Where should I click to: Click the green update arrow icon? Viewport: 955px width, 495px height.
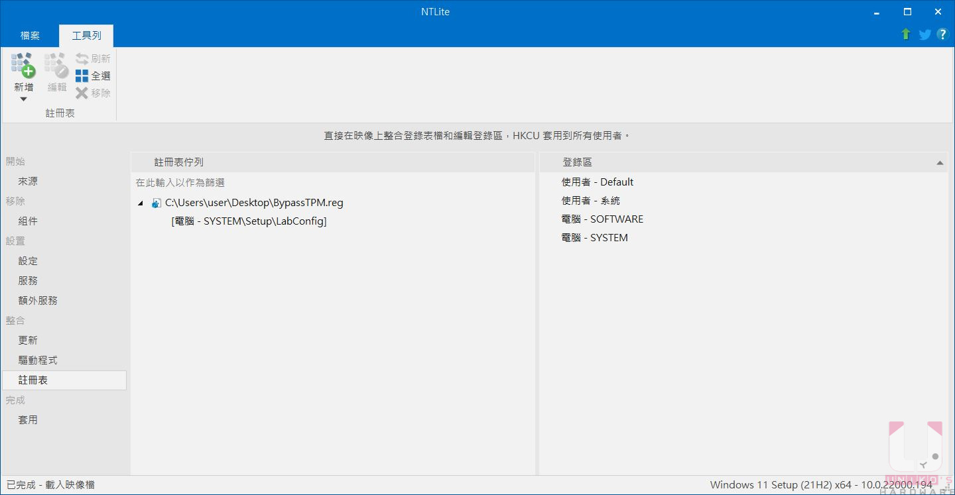pos(906,34)
